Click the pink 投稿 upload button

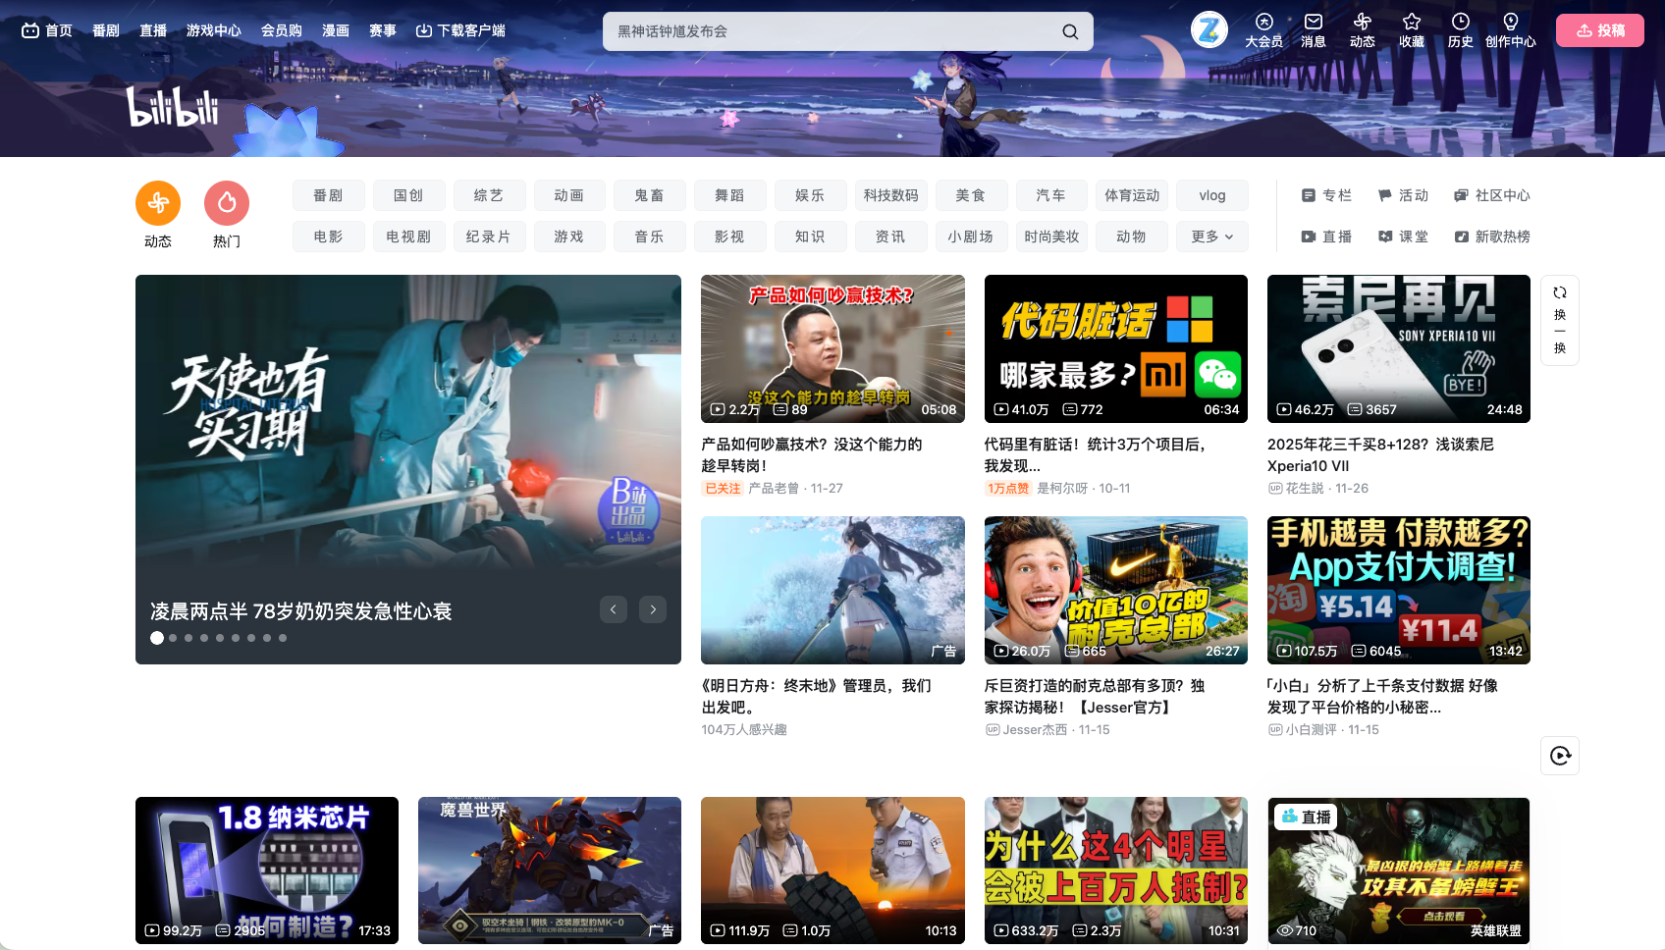(x=1599, y=30)
